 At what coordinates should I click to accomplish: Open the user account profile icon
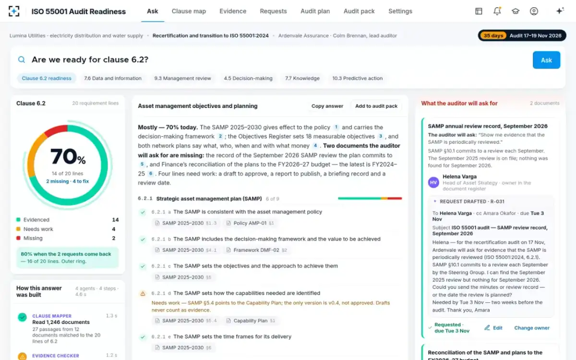click(534, 11)
